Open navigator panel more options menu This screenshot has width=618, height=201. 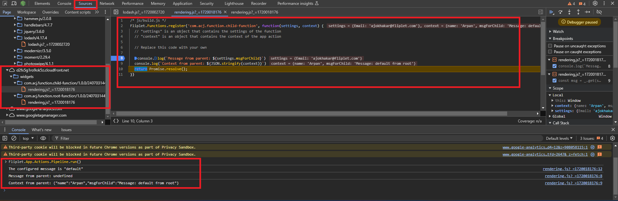(105, 12)
